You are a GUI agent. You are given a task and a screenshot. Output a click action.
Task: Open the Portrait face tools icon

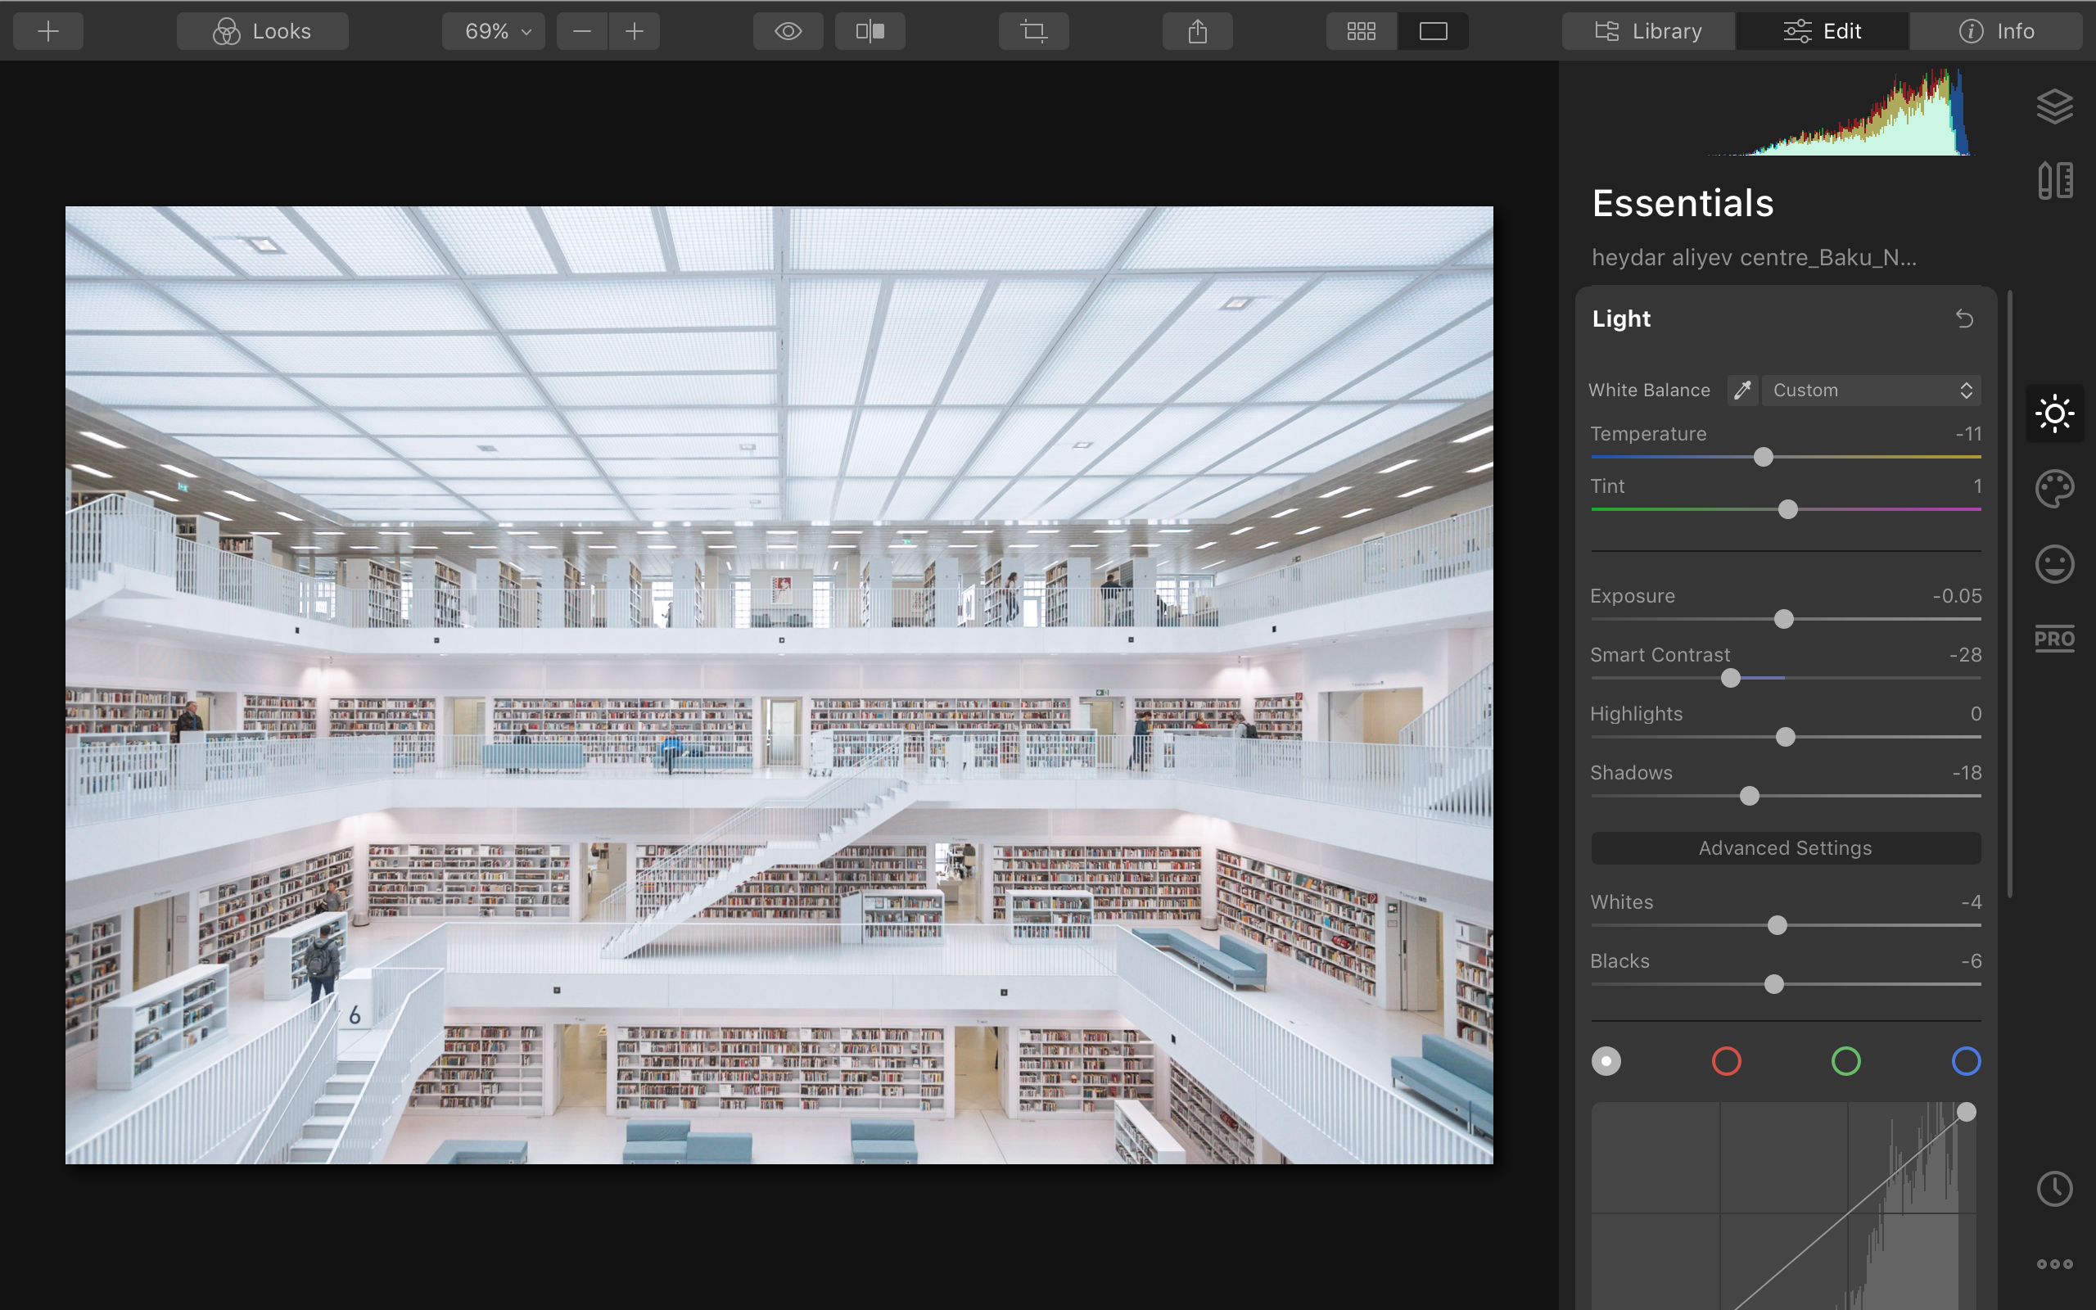2053,564
